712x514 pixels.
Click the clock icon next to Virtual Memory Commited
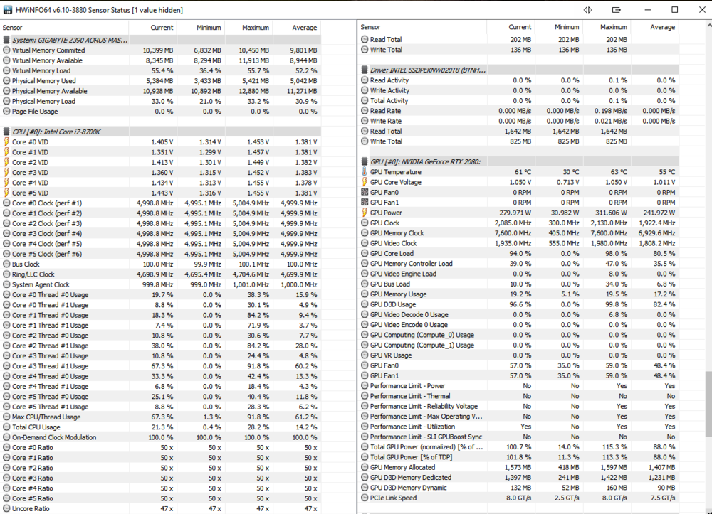[x=6, y=50]
